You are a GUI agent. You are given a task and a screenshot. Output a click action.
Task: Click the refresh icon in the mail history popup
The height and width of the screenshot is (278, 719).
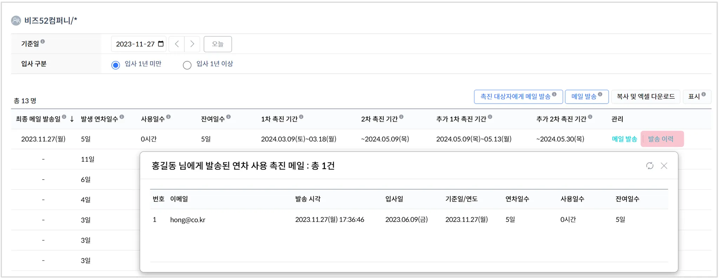click(x=649, y=166)
